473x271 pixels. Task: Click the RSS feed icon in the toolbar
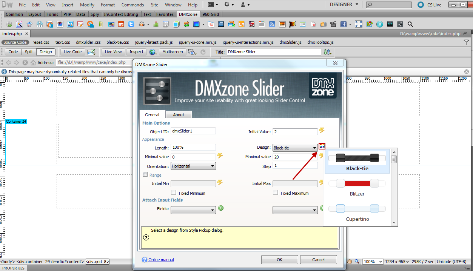click(272, 24)
